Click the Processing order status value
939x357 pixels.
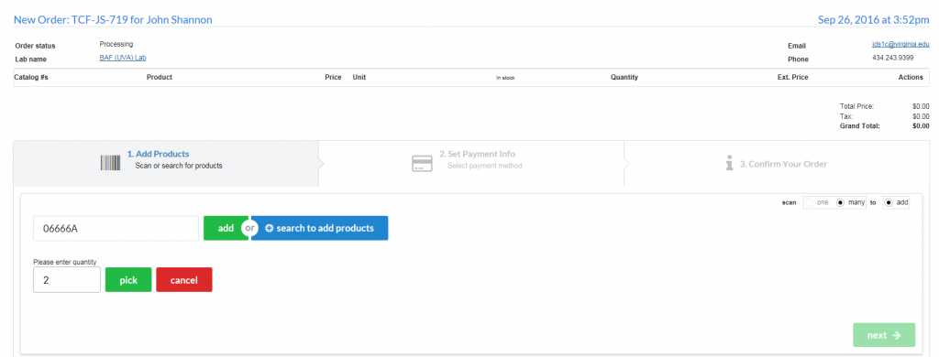coord(116,44)
